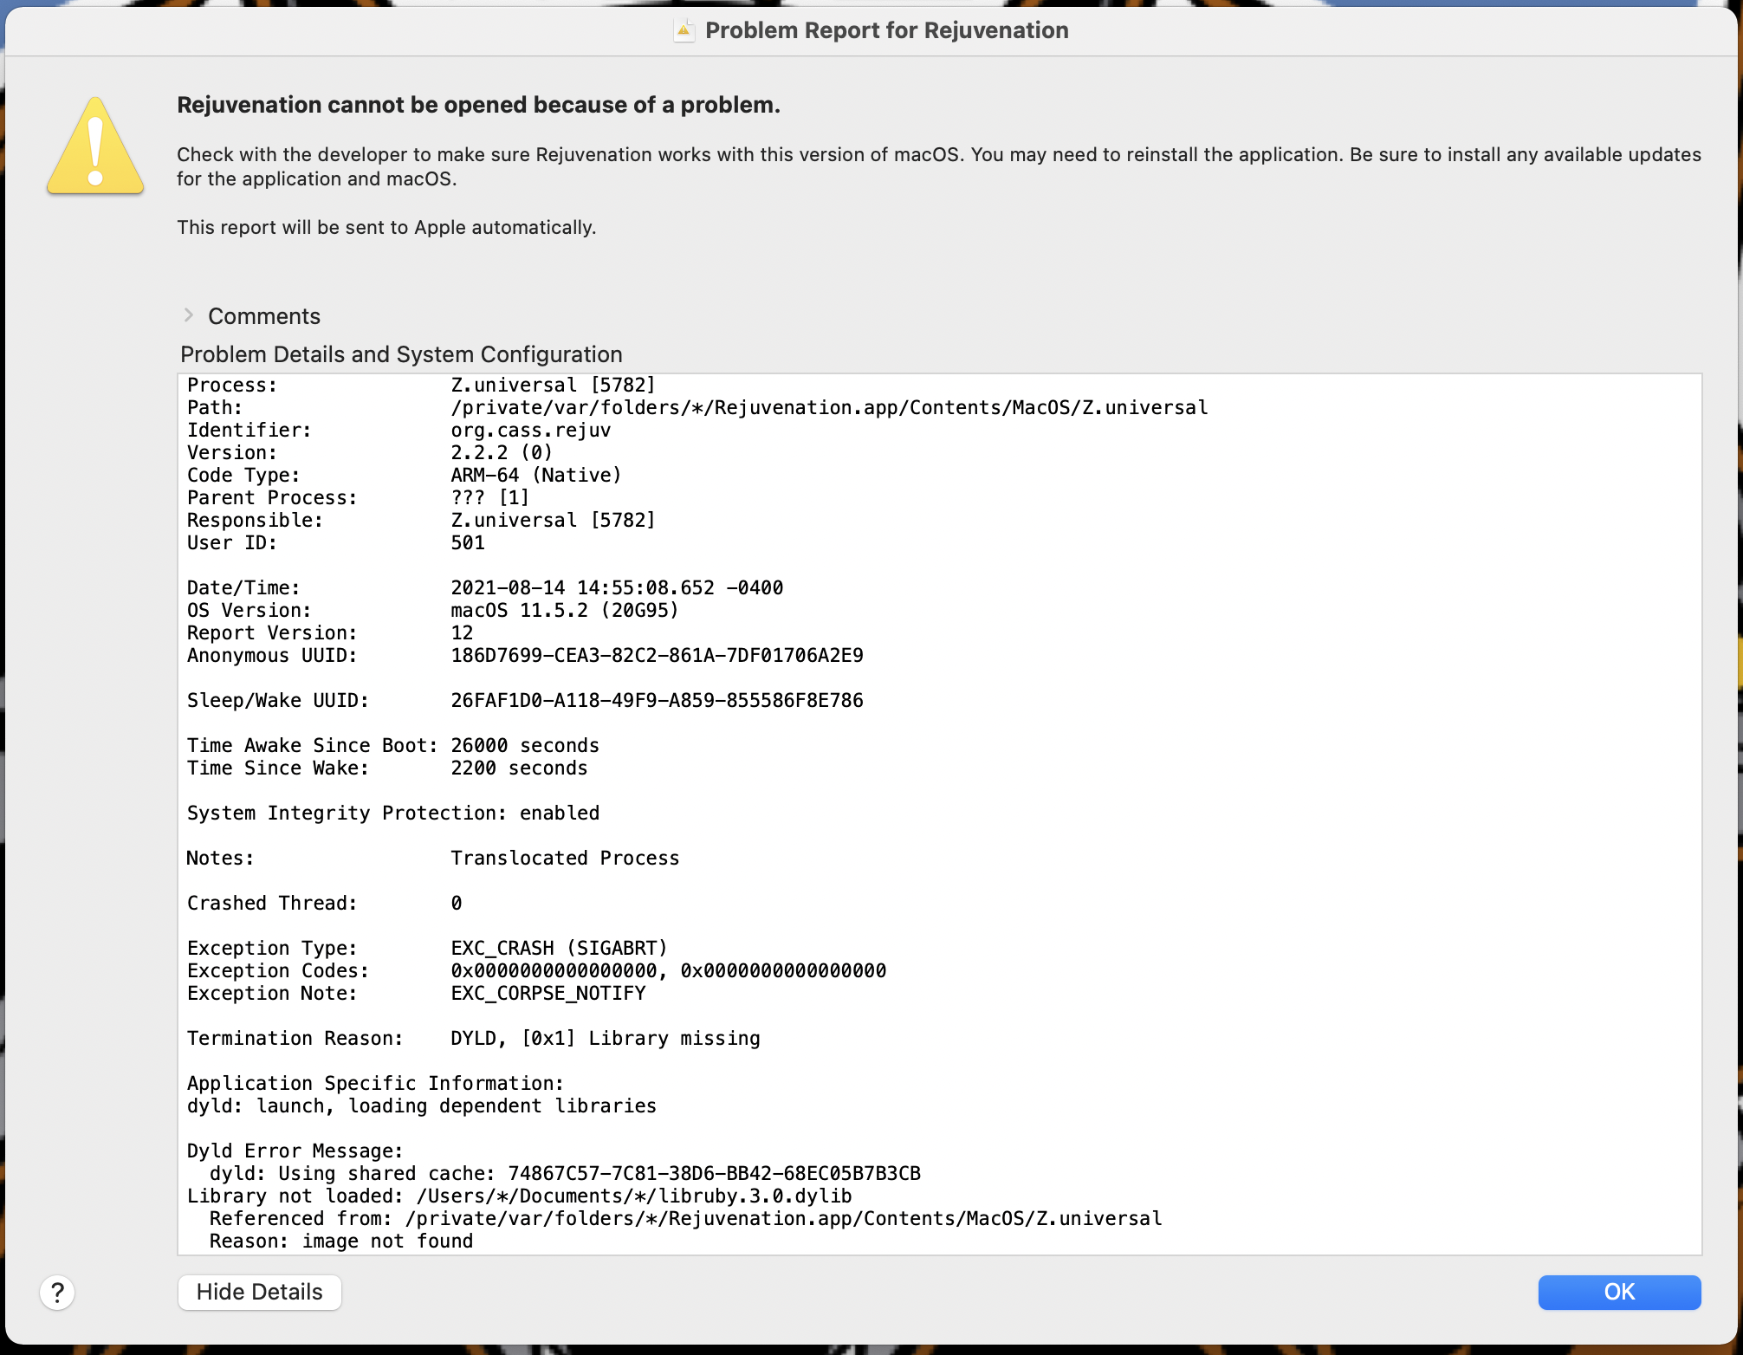Image resolution: width=1743 pixels, height=1355 pixels.
Task: Click identifier 'org.cass.rejuv'
Action: pos(530,430)
